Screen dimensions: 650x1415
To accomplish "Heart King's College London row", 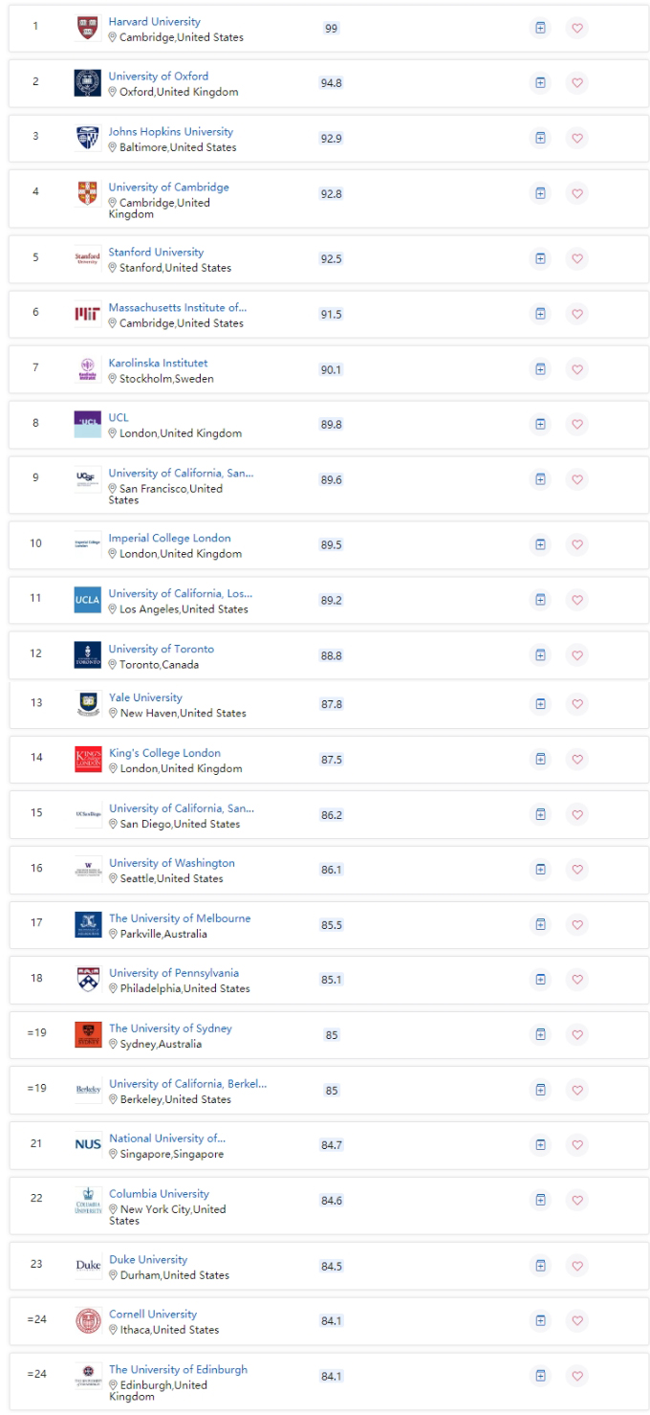I will [576, 760].
